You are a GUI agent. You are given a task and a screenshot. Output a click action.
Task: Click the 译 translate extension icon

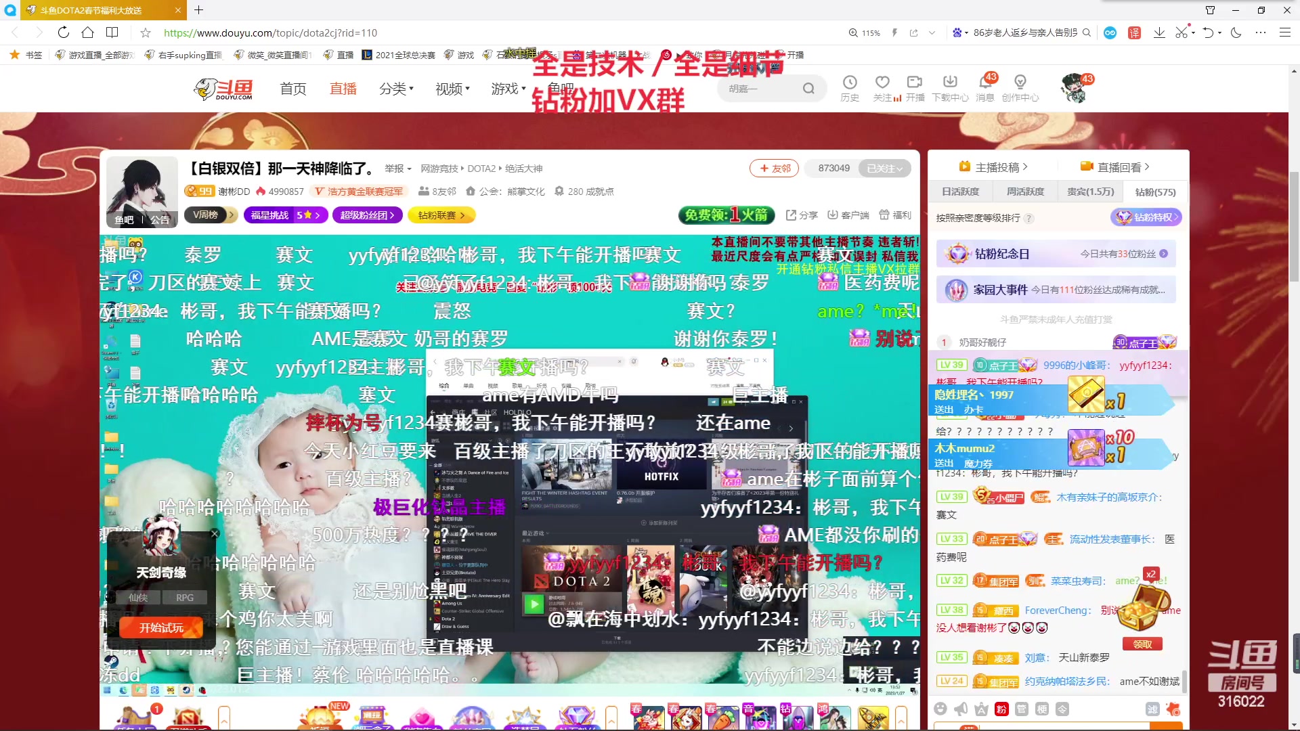point(1135,32)
